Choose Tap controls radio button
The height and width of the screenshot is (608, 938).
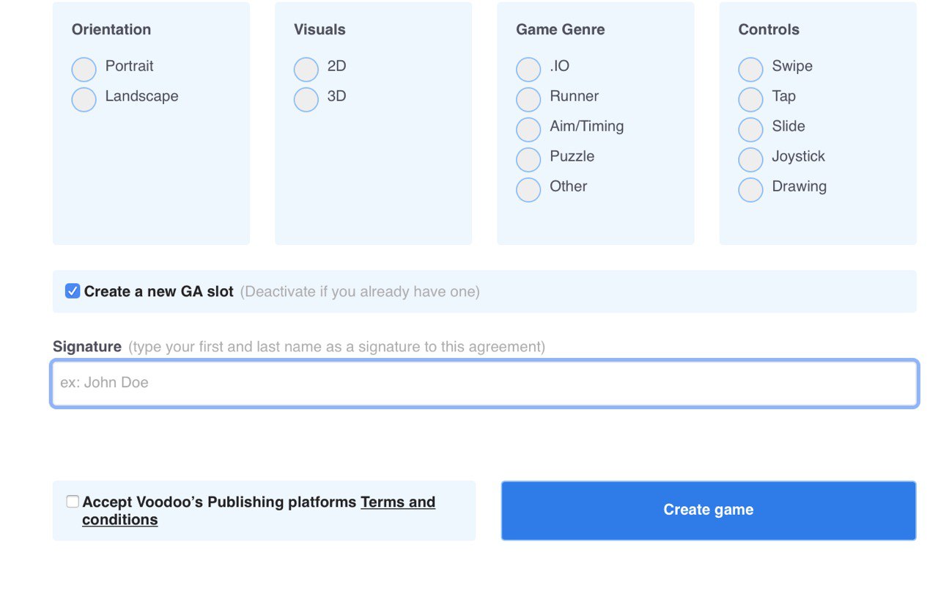tap(750, 100)
